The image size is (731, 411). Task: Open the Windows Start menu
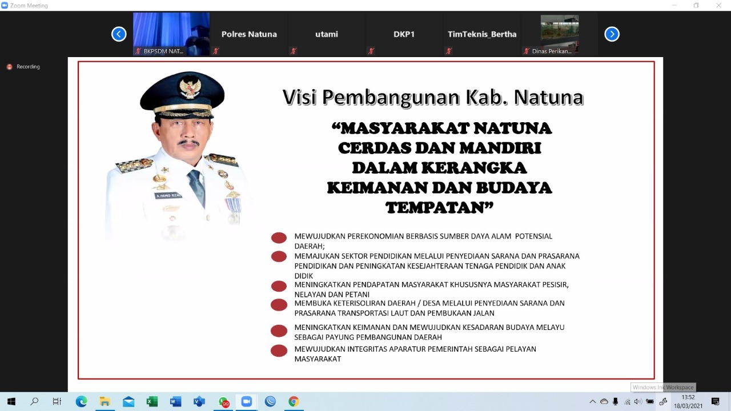(x=11, y=401)
